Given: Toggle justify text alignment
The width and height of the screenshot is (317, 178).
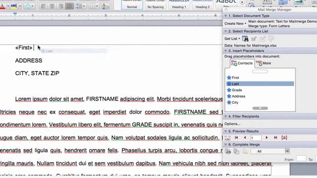Looking at the screenshot, I should pyautogui.click(x=69, y=6).
